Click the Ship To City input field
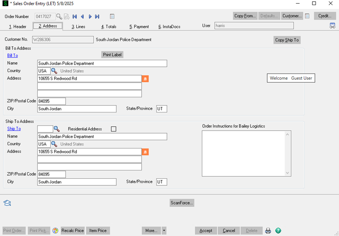 pyautogui.click(x=77, y=182)
